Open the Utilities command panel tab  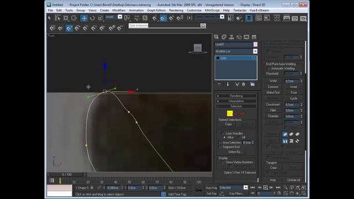[254, 37]
